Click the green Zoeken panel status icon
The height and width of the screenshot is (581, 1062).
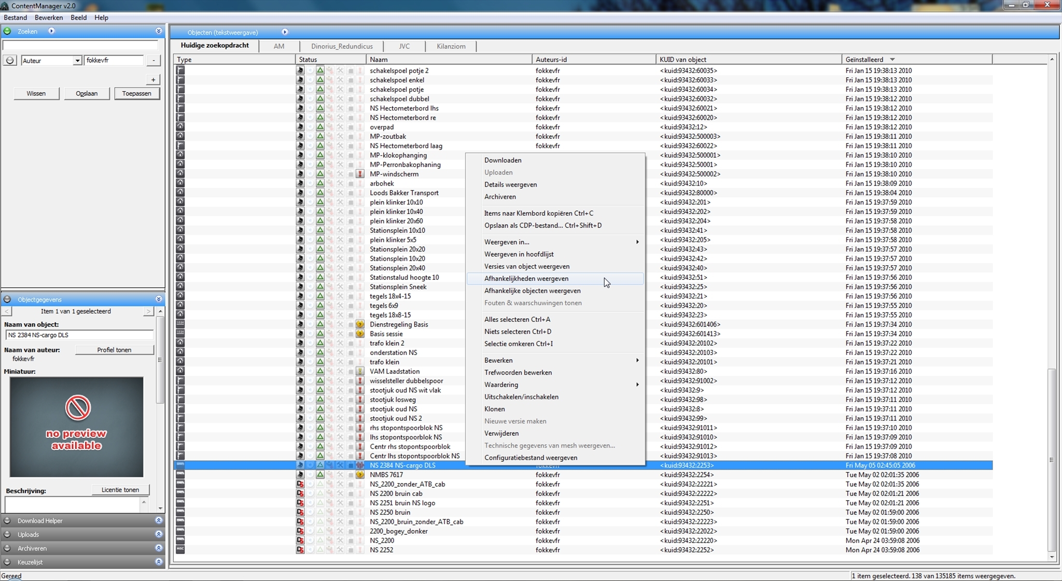(x=7, y=31)
